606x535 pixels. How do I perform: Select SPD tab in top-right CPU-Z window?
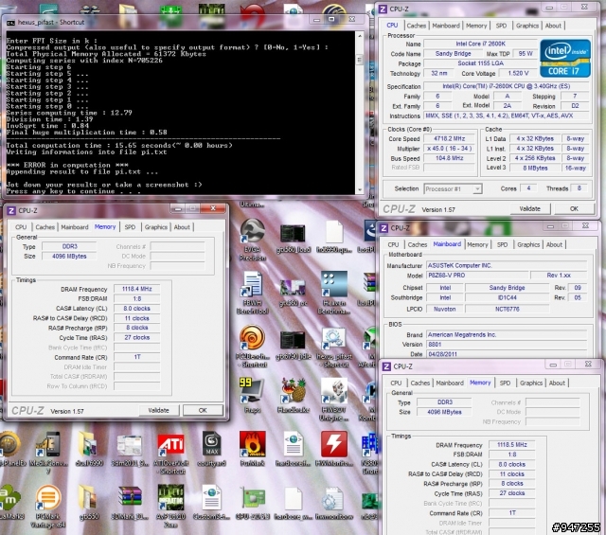(x=501, y=26)
